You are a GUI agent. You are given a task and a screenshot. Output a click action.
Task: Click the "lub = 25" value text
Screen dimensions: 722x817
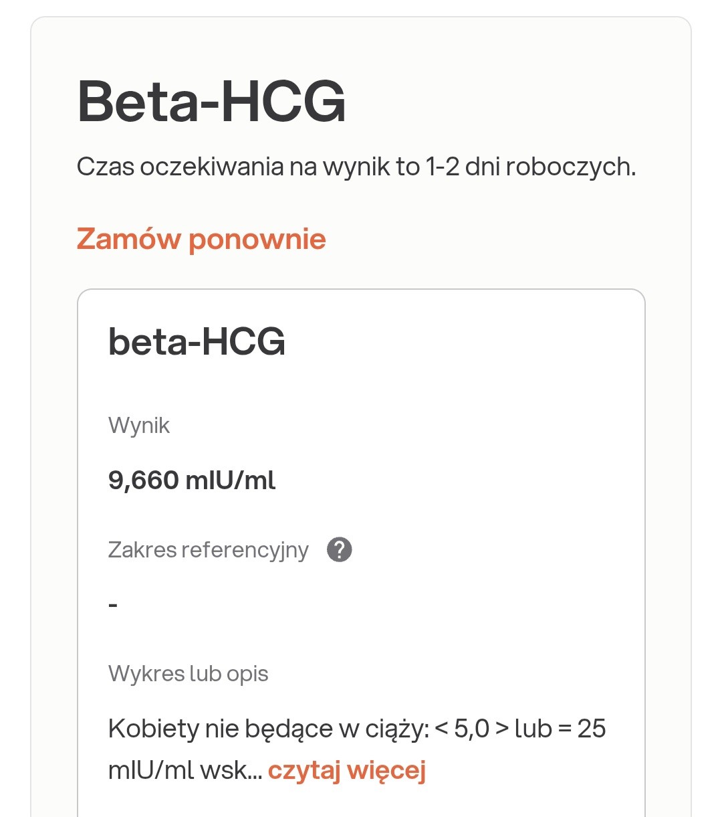click(560, 729)
